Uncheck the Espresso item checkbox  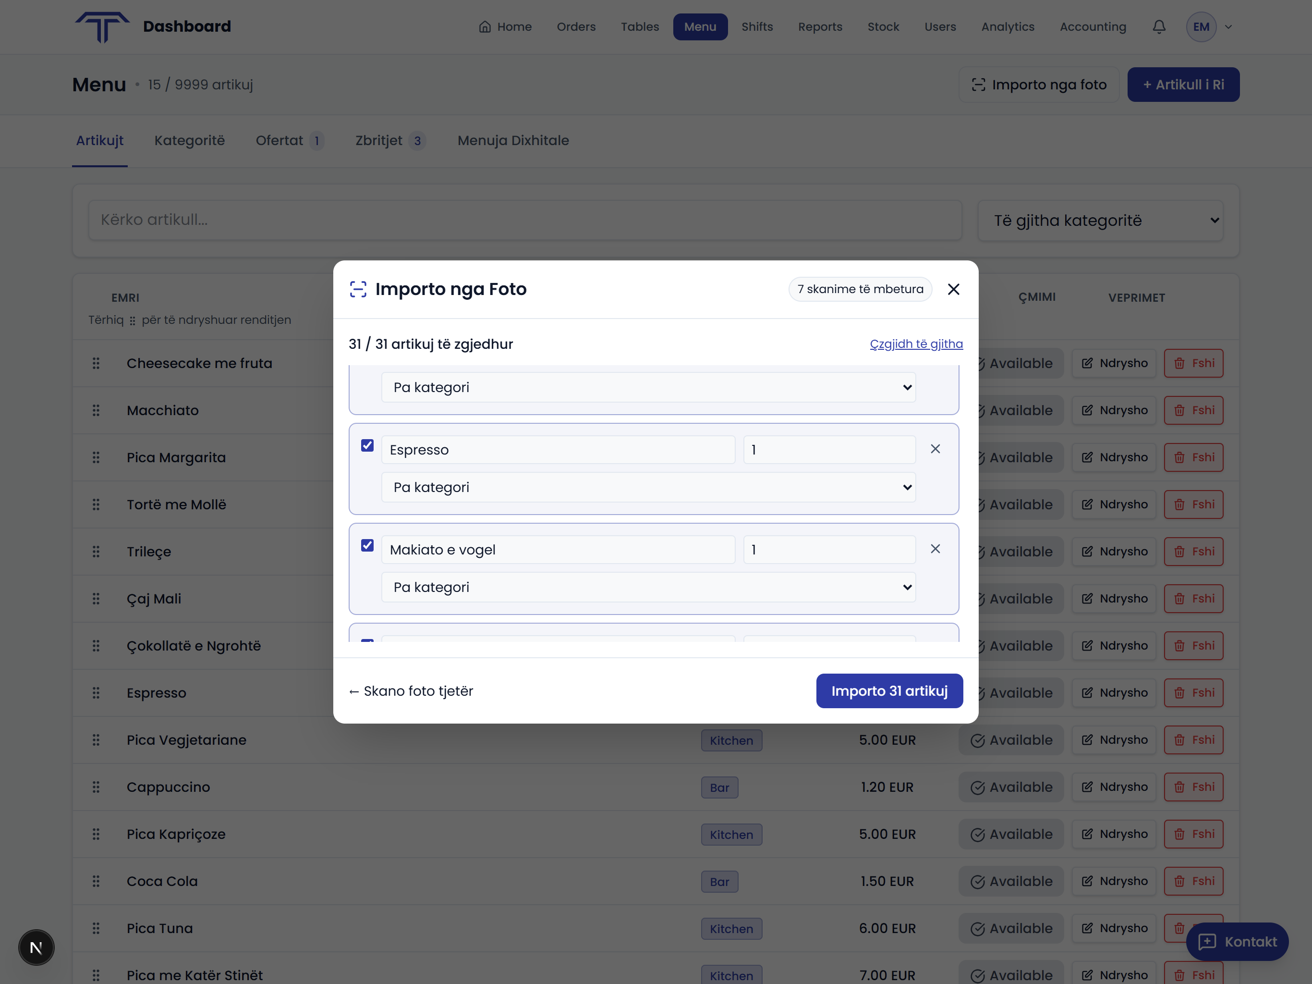point(367,445)
